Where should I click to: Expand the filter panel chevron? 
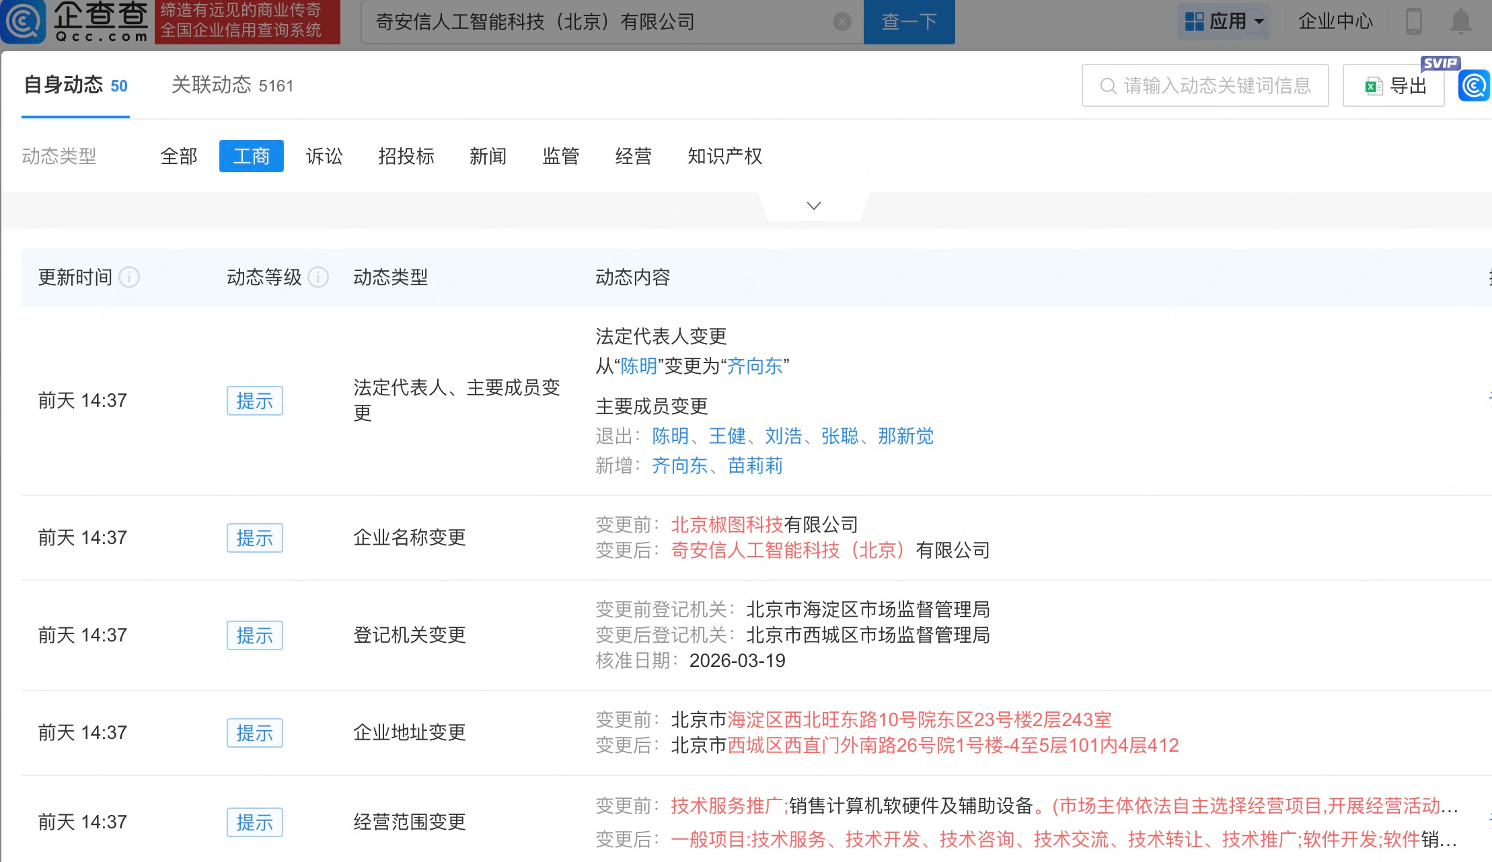pos(814,206)
